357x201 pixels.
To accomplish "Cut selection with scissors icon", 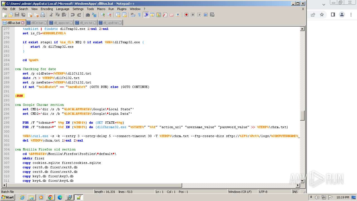I will tap(51, 15).
